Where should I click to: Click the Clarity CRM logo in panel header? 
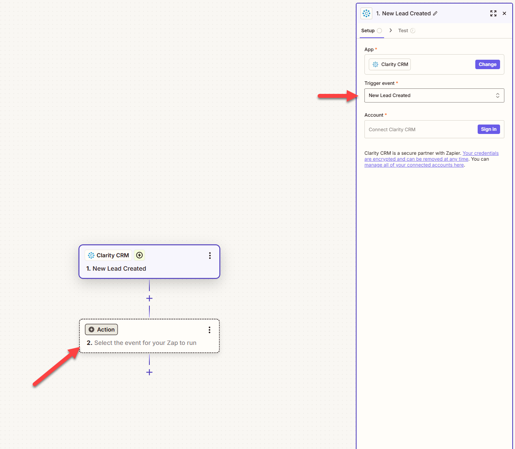(366, 13)
